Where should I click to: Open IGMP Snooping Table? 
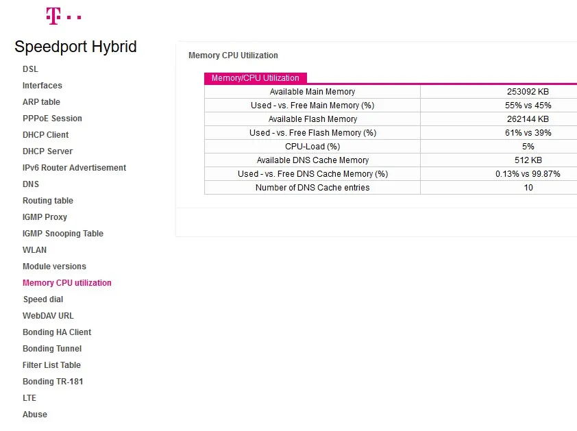[x=63, y=234]
